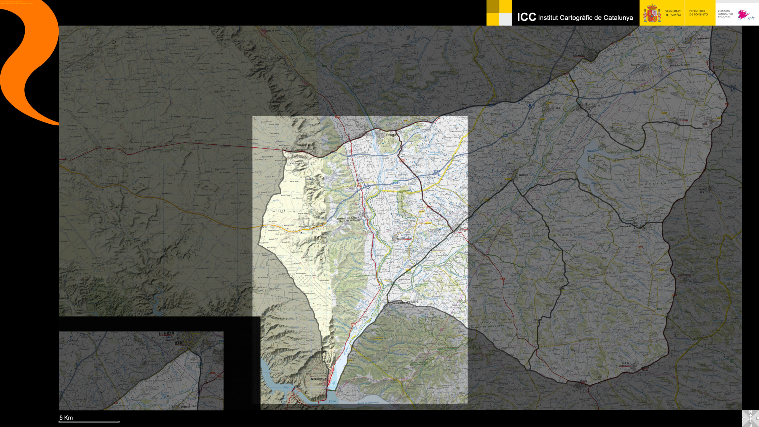The width and height of the screenshot is (759, 427).
Task: Click the Spanish coat of arms emblem
Action: point(652,14)
